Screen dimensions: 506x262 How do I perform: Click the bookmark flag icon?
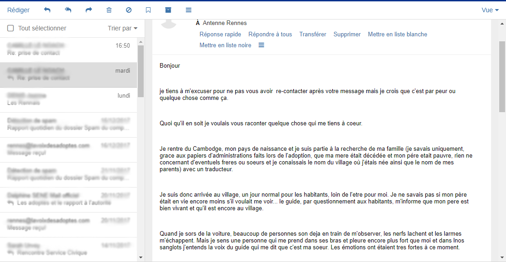coord(148,10)
